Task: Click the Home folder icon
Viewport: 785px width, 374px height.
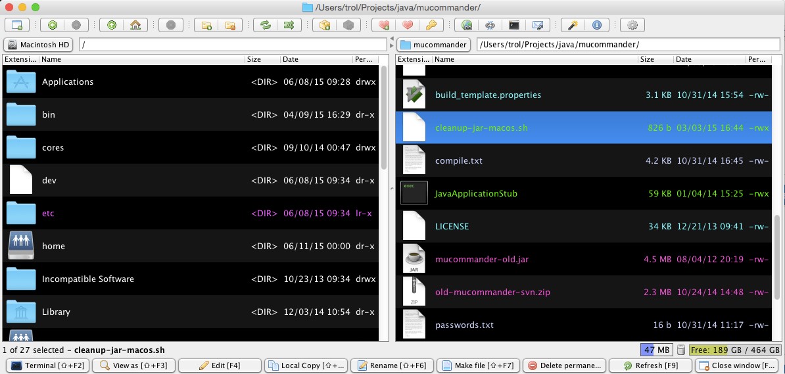Action: (x=135, y=25)
